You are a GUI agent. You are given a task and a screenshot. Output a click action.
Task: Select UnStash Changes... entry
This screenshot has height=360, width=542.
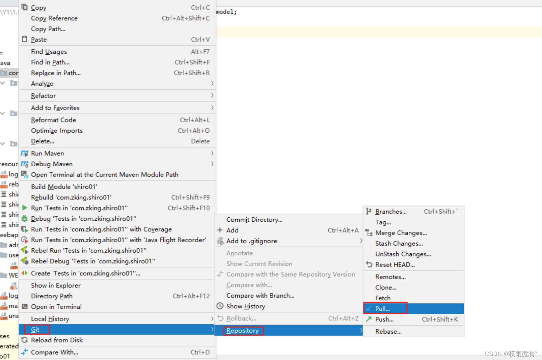(414, 254)
